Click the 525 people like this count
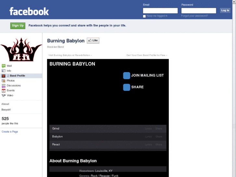 pos(10,121)
